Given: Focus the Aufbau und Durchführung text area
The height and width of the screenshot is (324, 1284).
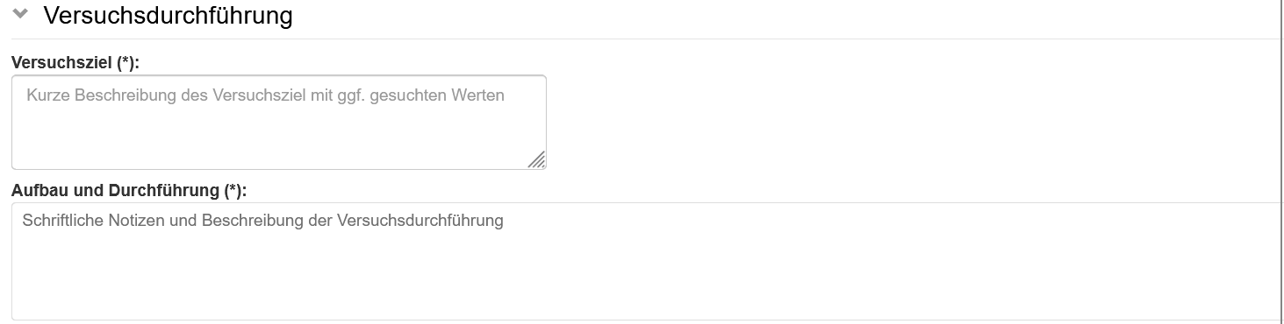Looking at the screenshot, I should (x=648, y=261).
